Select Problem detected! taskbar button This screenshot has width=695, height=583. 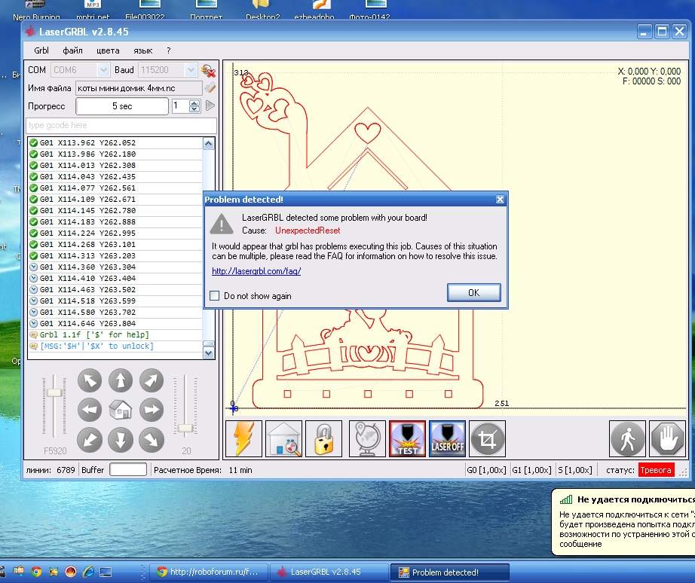pyautogui.click(x=450, y=572)
